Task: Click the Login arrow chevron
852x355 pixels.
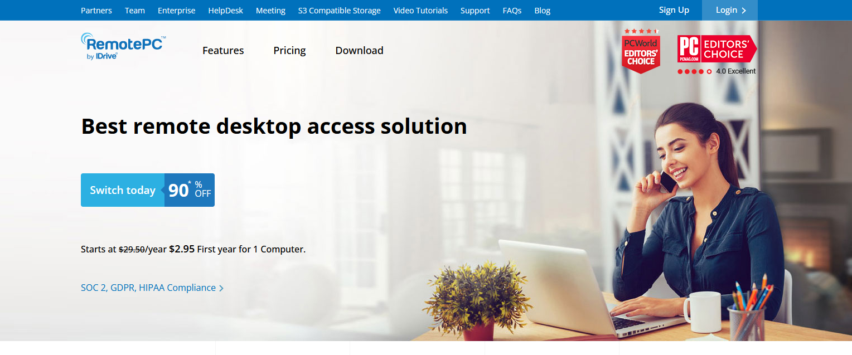Action: (744, 10)
